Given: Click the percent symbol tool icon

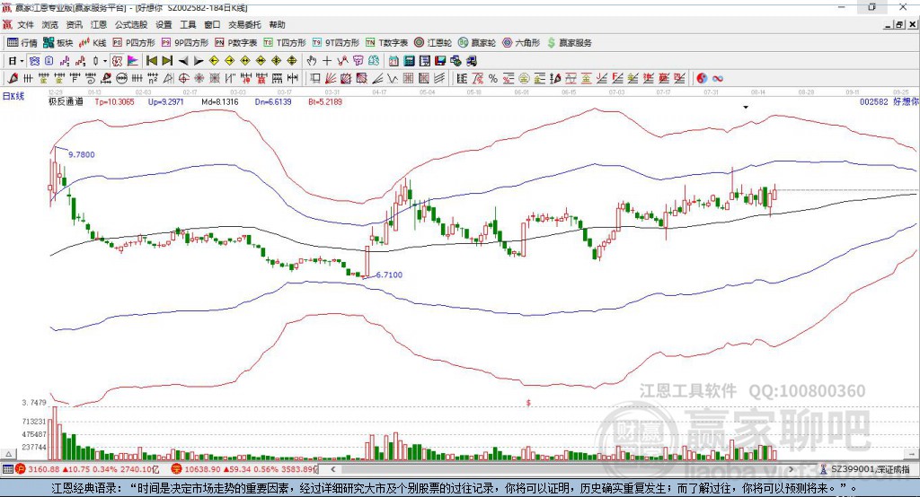Looking at the screenshot, I should (493, 78).
